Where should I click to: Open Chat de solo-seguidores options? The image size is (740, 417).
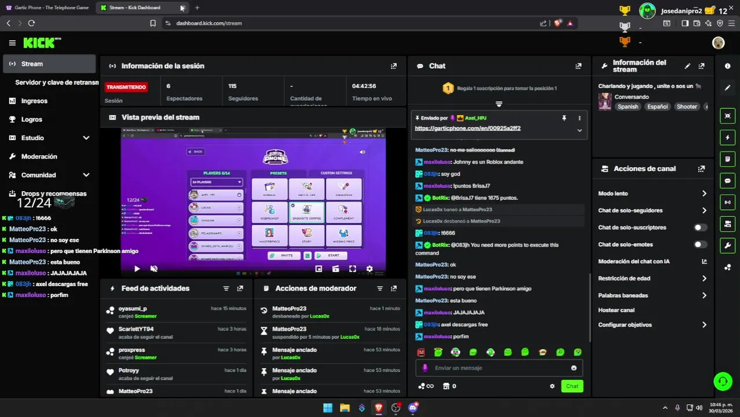[x=704, y=210]
